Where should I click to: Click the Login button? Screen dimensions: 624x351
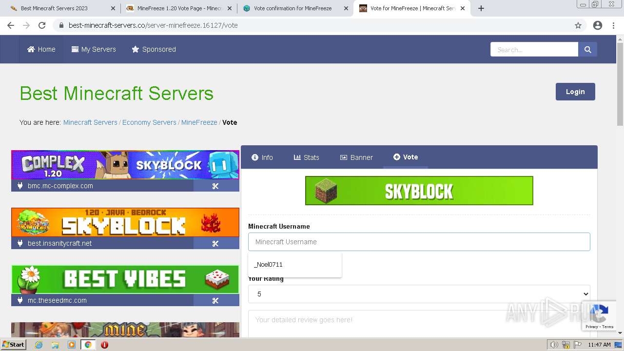pos(575,92)
